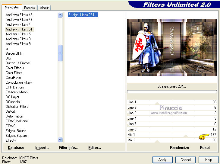The image size is (220, 164).
Task: Select Andrew's Filters 51 category
Action: pyautogui.click(x=19, y=29)
